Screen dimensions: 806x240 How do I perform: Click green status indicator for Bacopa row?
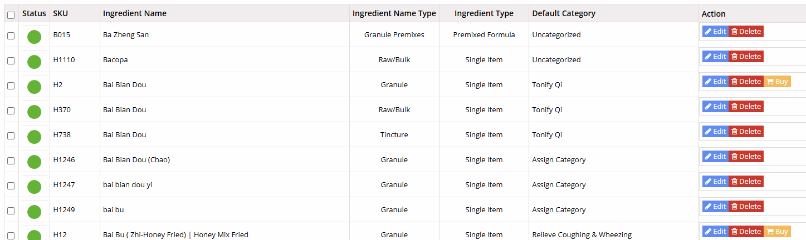[34, 62]
